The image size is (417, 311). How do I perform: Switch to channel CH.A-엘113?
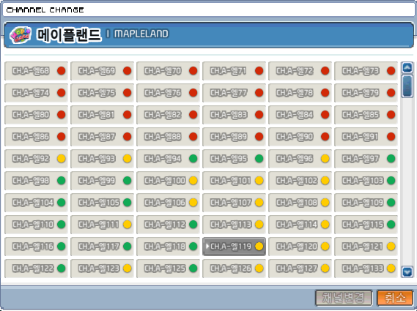(x=234, y=225)
